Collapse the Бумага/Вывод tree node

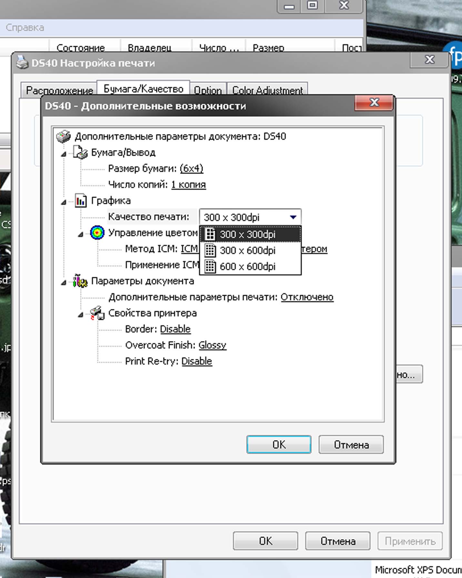pos(64,154)
